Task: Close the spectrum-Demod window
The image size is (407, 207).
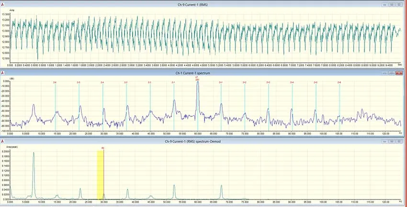Action: point(399,142)
